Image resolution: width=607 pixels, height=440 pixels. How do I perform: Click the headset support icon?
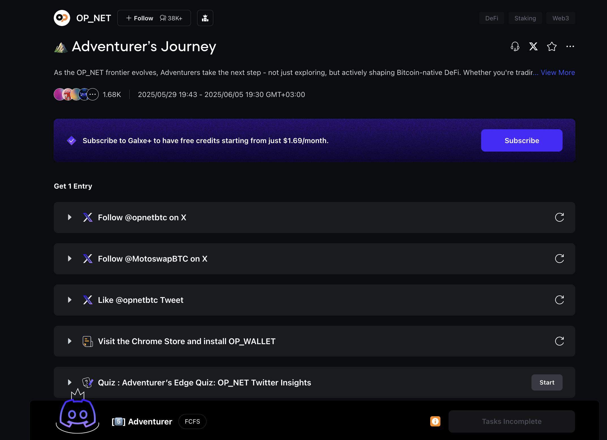(515, 46)
